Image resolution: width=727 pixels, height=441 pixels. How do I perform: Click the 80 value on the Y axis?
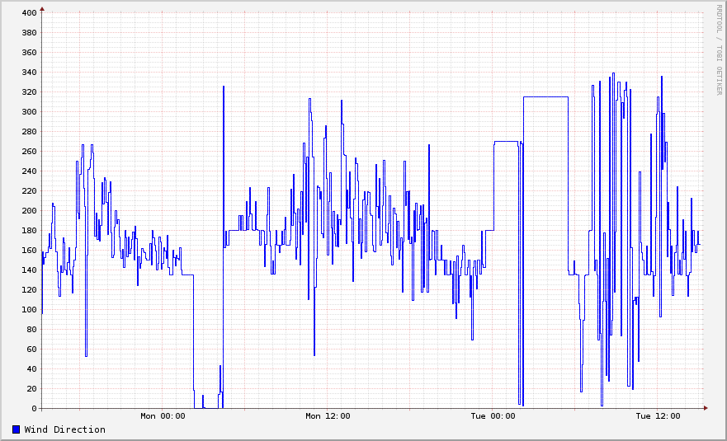[31, 330]
